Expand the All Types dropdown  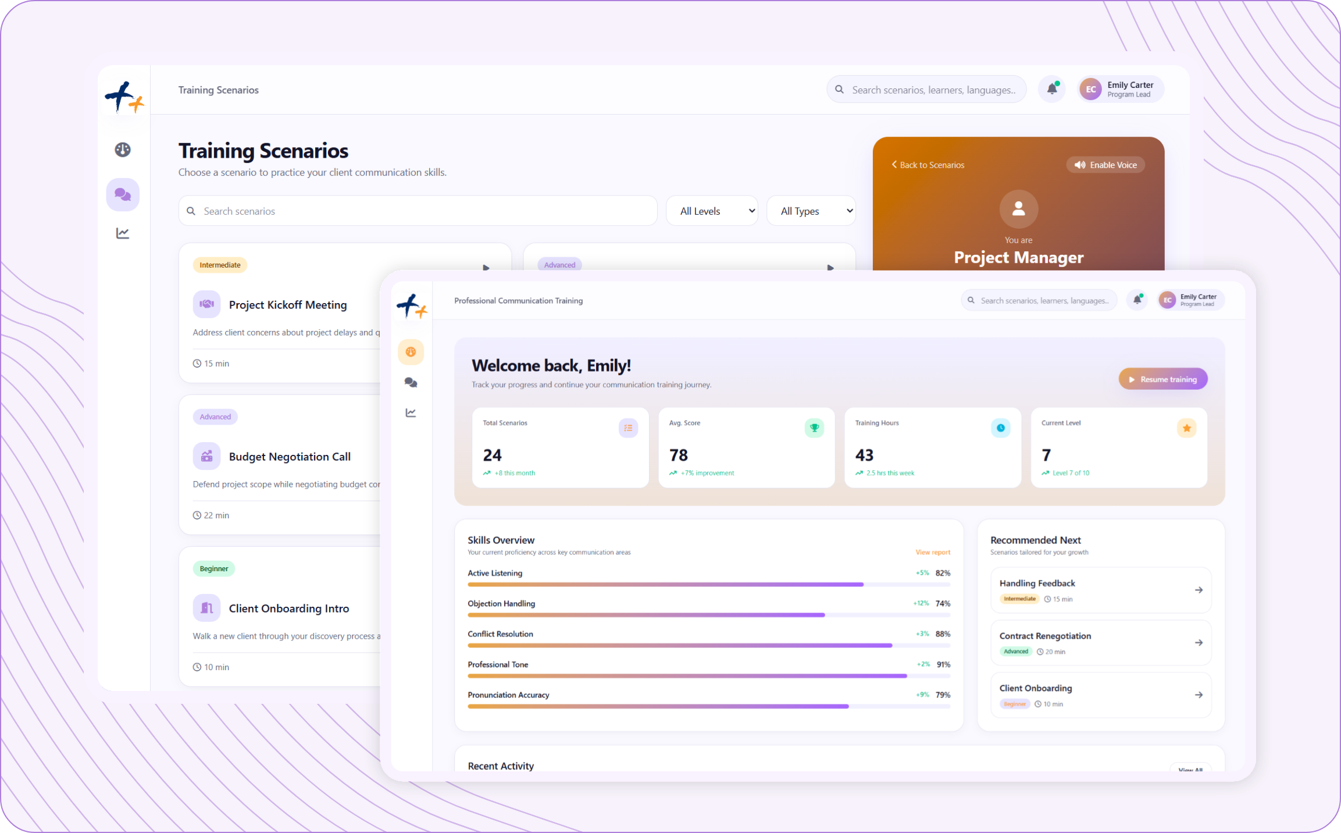[811, 211]
